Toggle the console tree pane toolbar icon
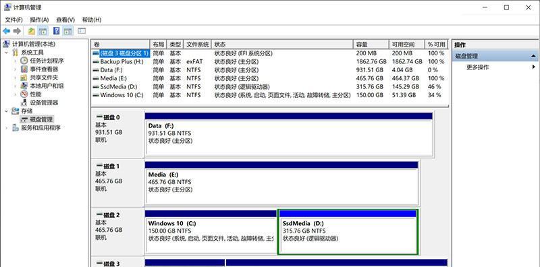The height and width of the screenshot is (267, 540). pyautogui.click(x=43, y=31)
